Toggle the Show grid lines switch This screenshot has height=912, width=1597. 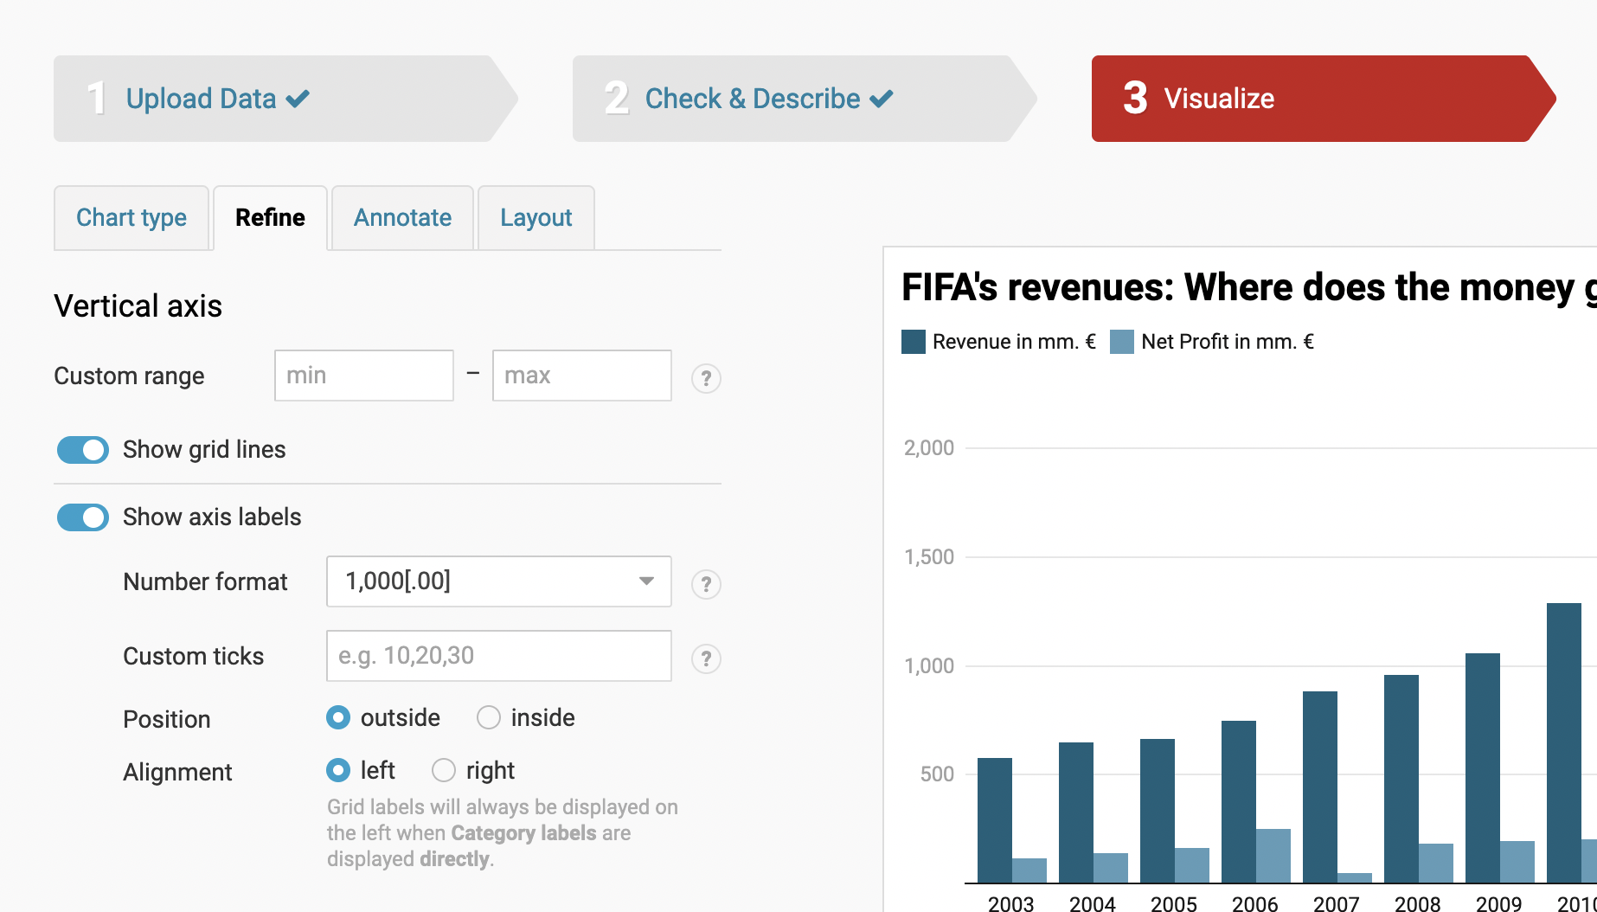pyautogui.click(x=83, y=450)
